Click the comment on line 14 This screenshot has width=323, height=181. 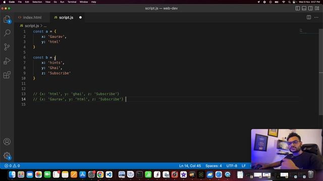pos(78,99)
